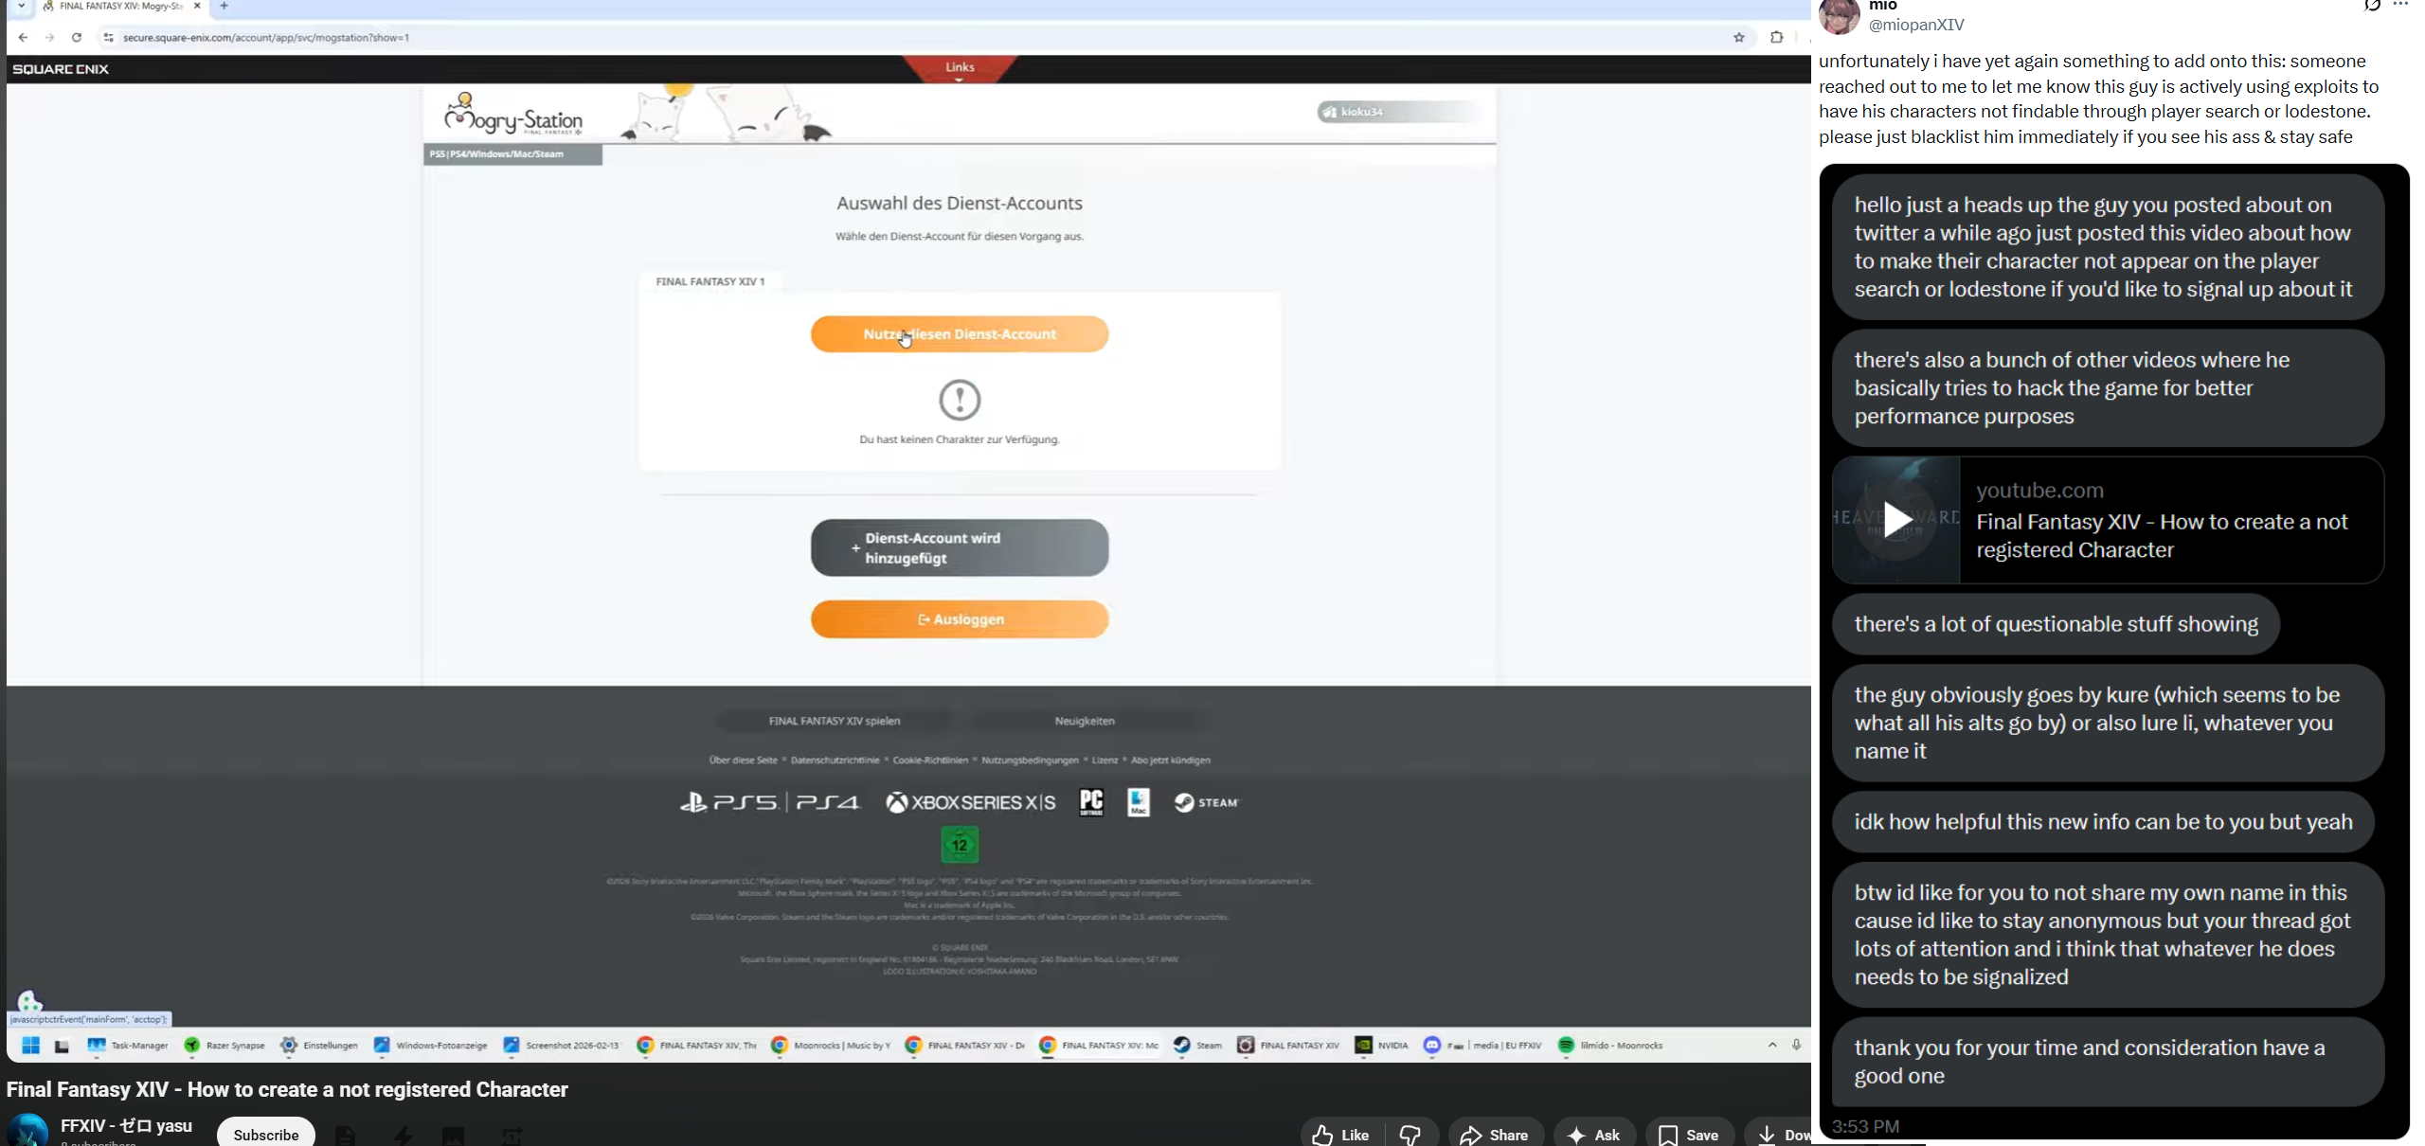Open browser extensions puzzle icon
The height and width of the screenshot is (1146, 2425).
(x=1776, y=38)
